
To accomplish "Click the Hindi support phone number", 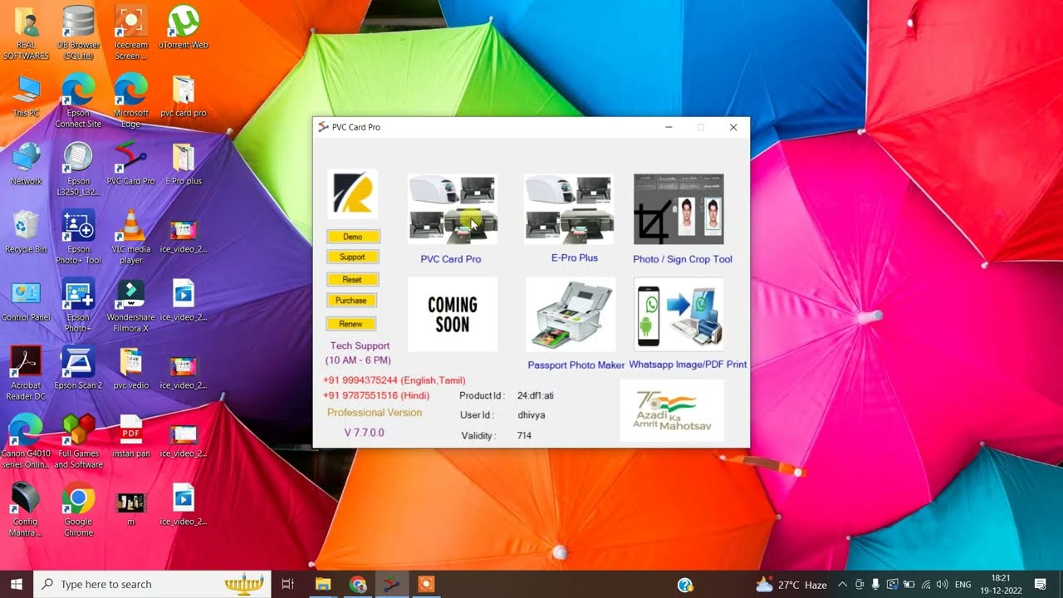I will click(x=376, y=396).
